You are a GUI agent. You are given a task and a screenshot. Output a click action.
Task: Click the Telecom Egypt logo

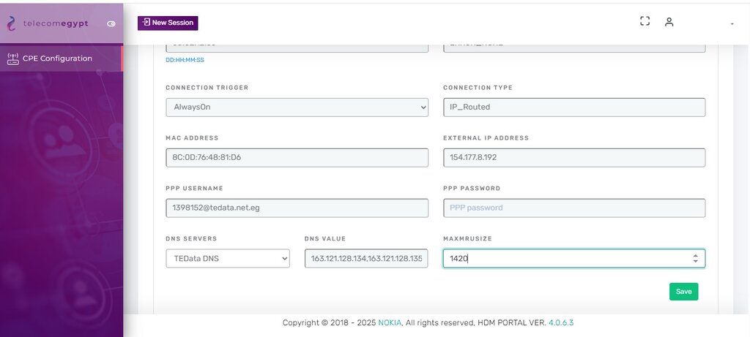coord(47,23)
